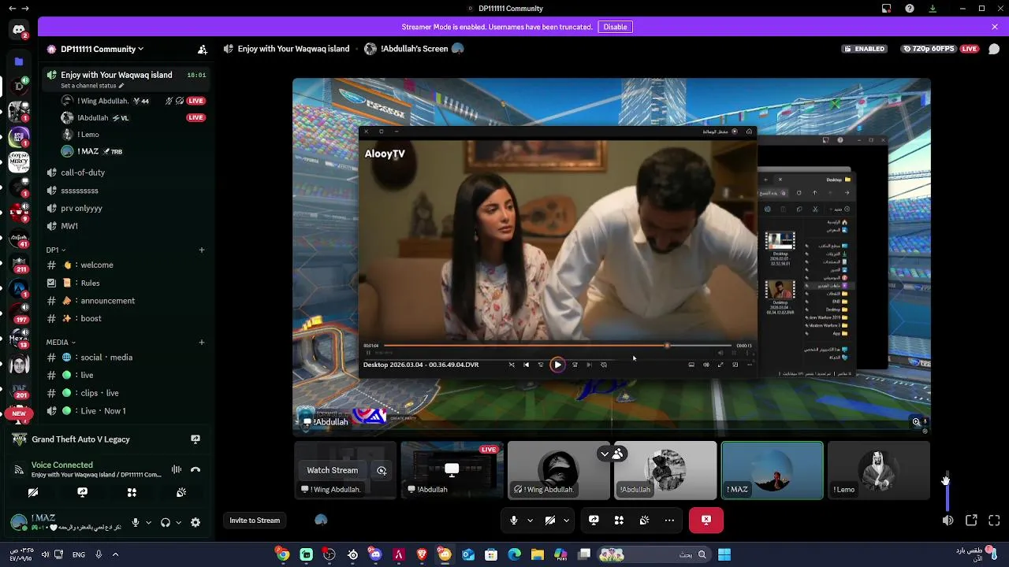Collapse the DP1 category
This screenshot has width=1009, height=567.
pyautogui.click(x=55, y=250)
